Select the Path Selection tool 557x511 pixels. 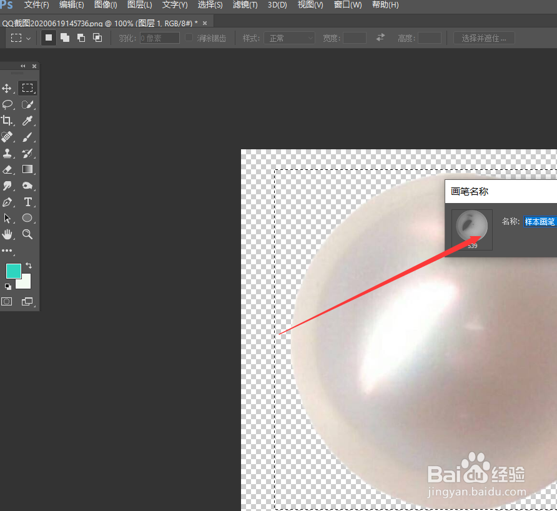pos(7,218)
